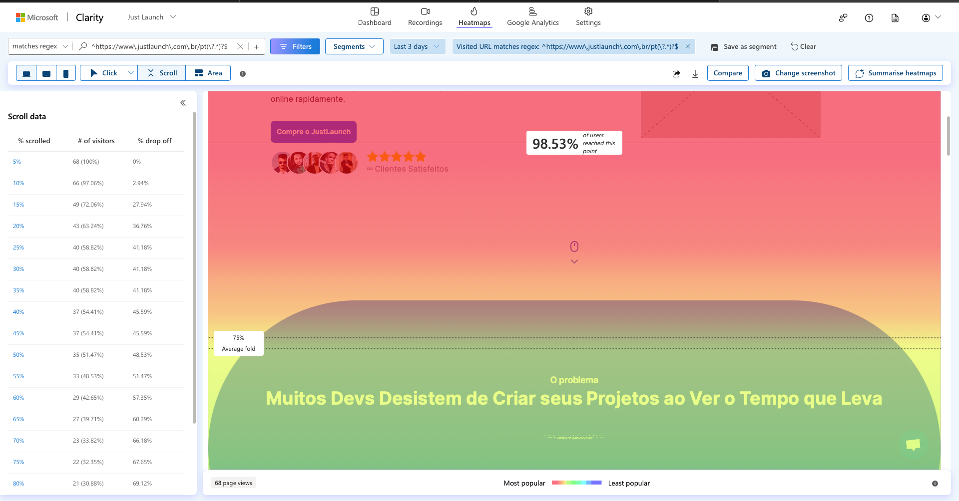
Task: Click the five-star rating in heatmap
Action: (397, 157)
